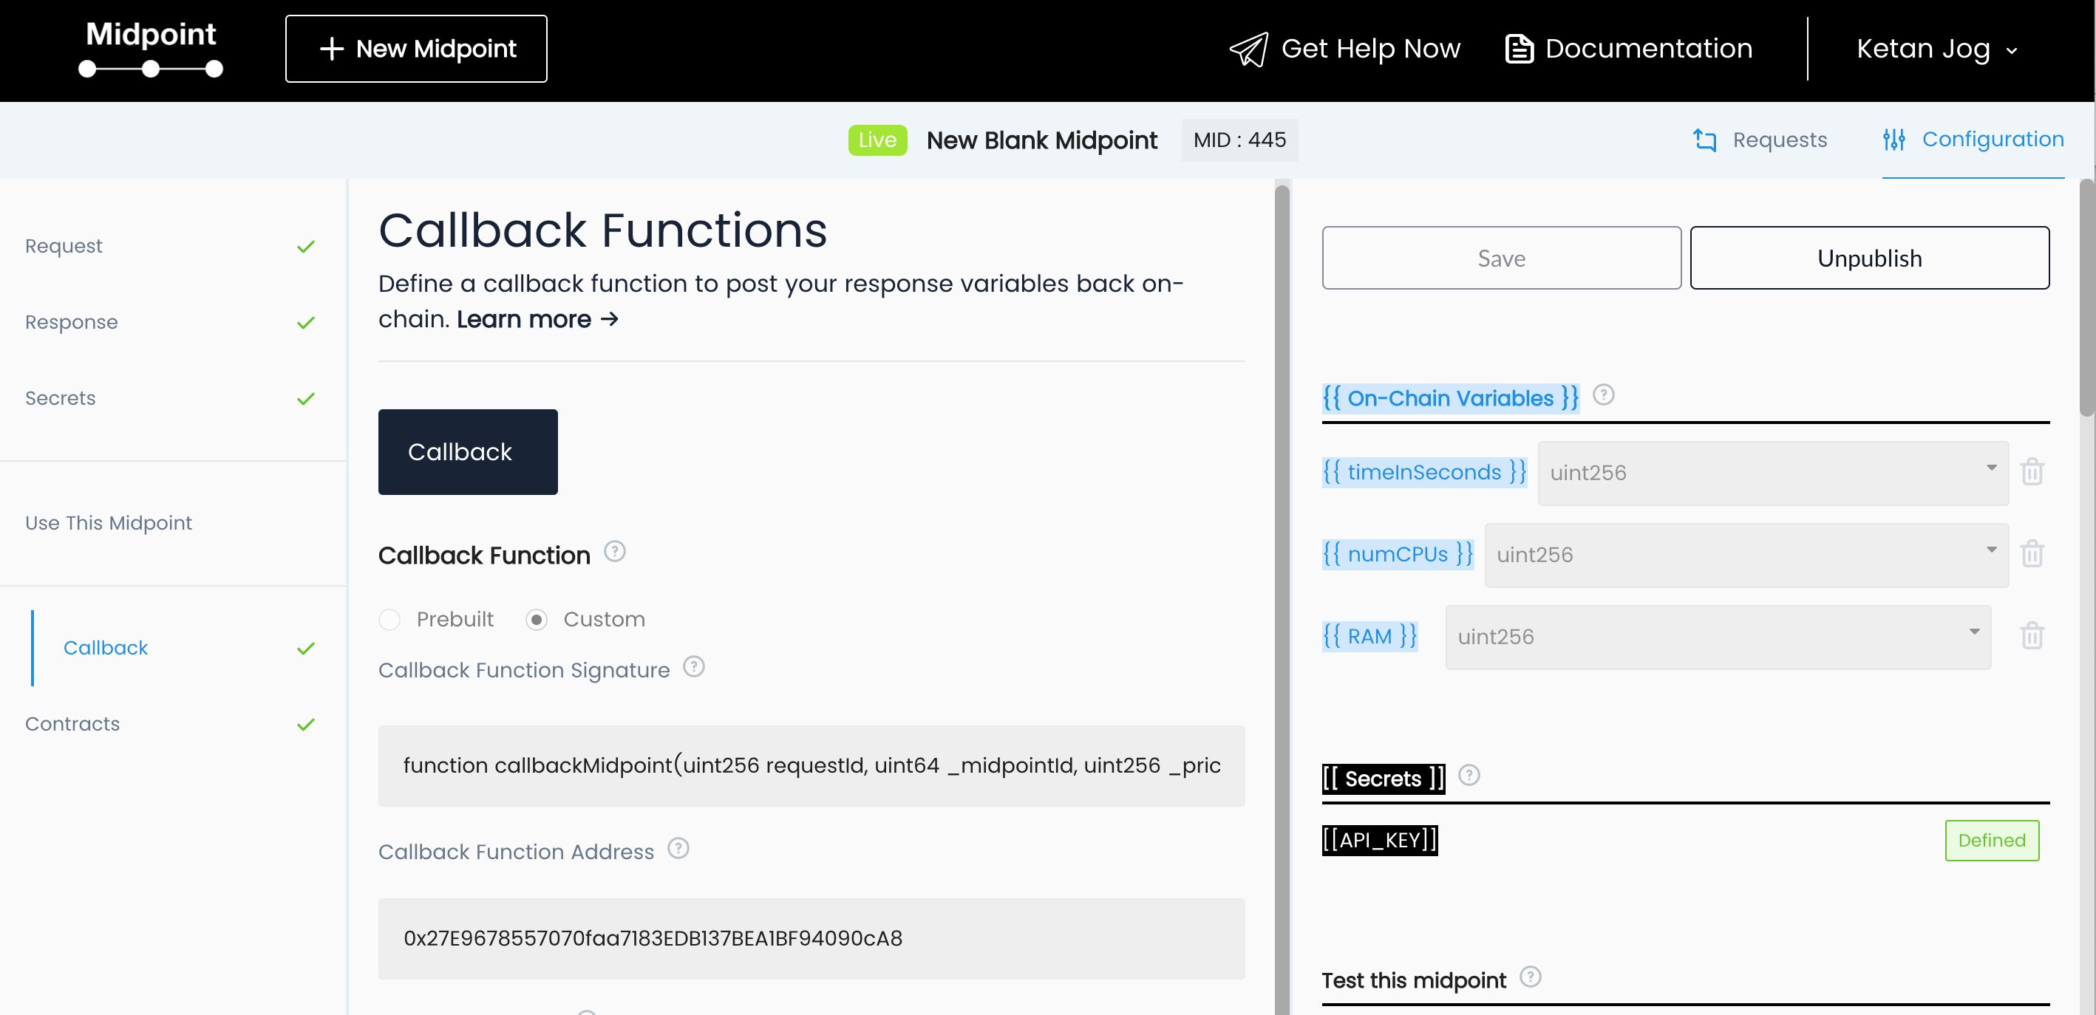Screen dimensions: 2096x1015
Task: Open the Documentation link
Action: (x=1629, y=49)
